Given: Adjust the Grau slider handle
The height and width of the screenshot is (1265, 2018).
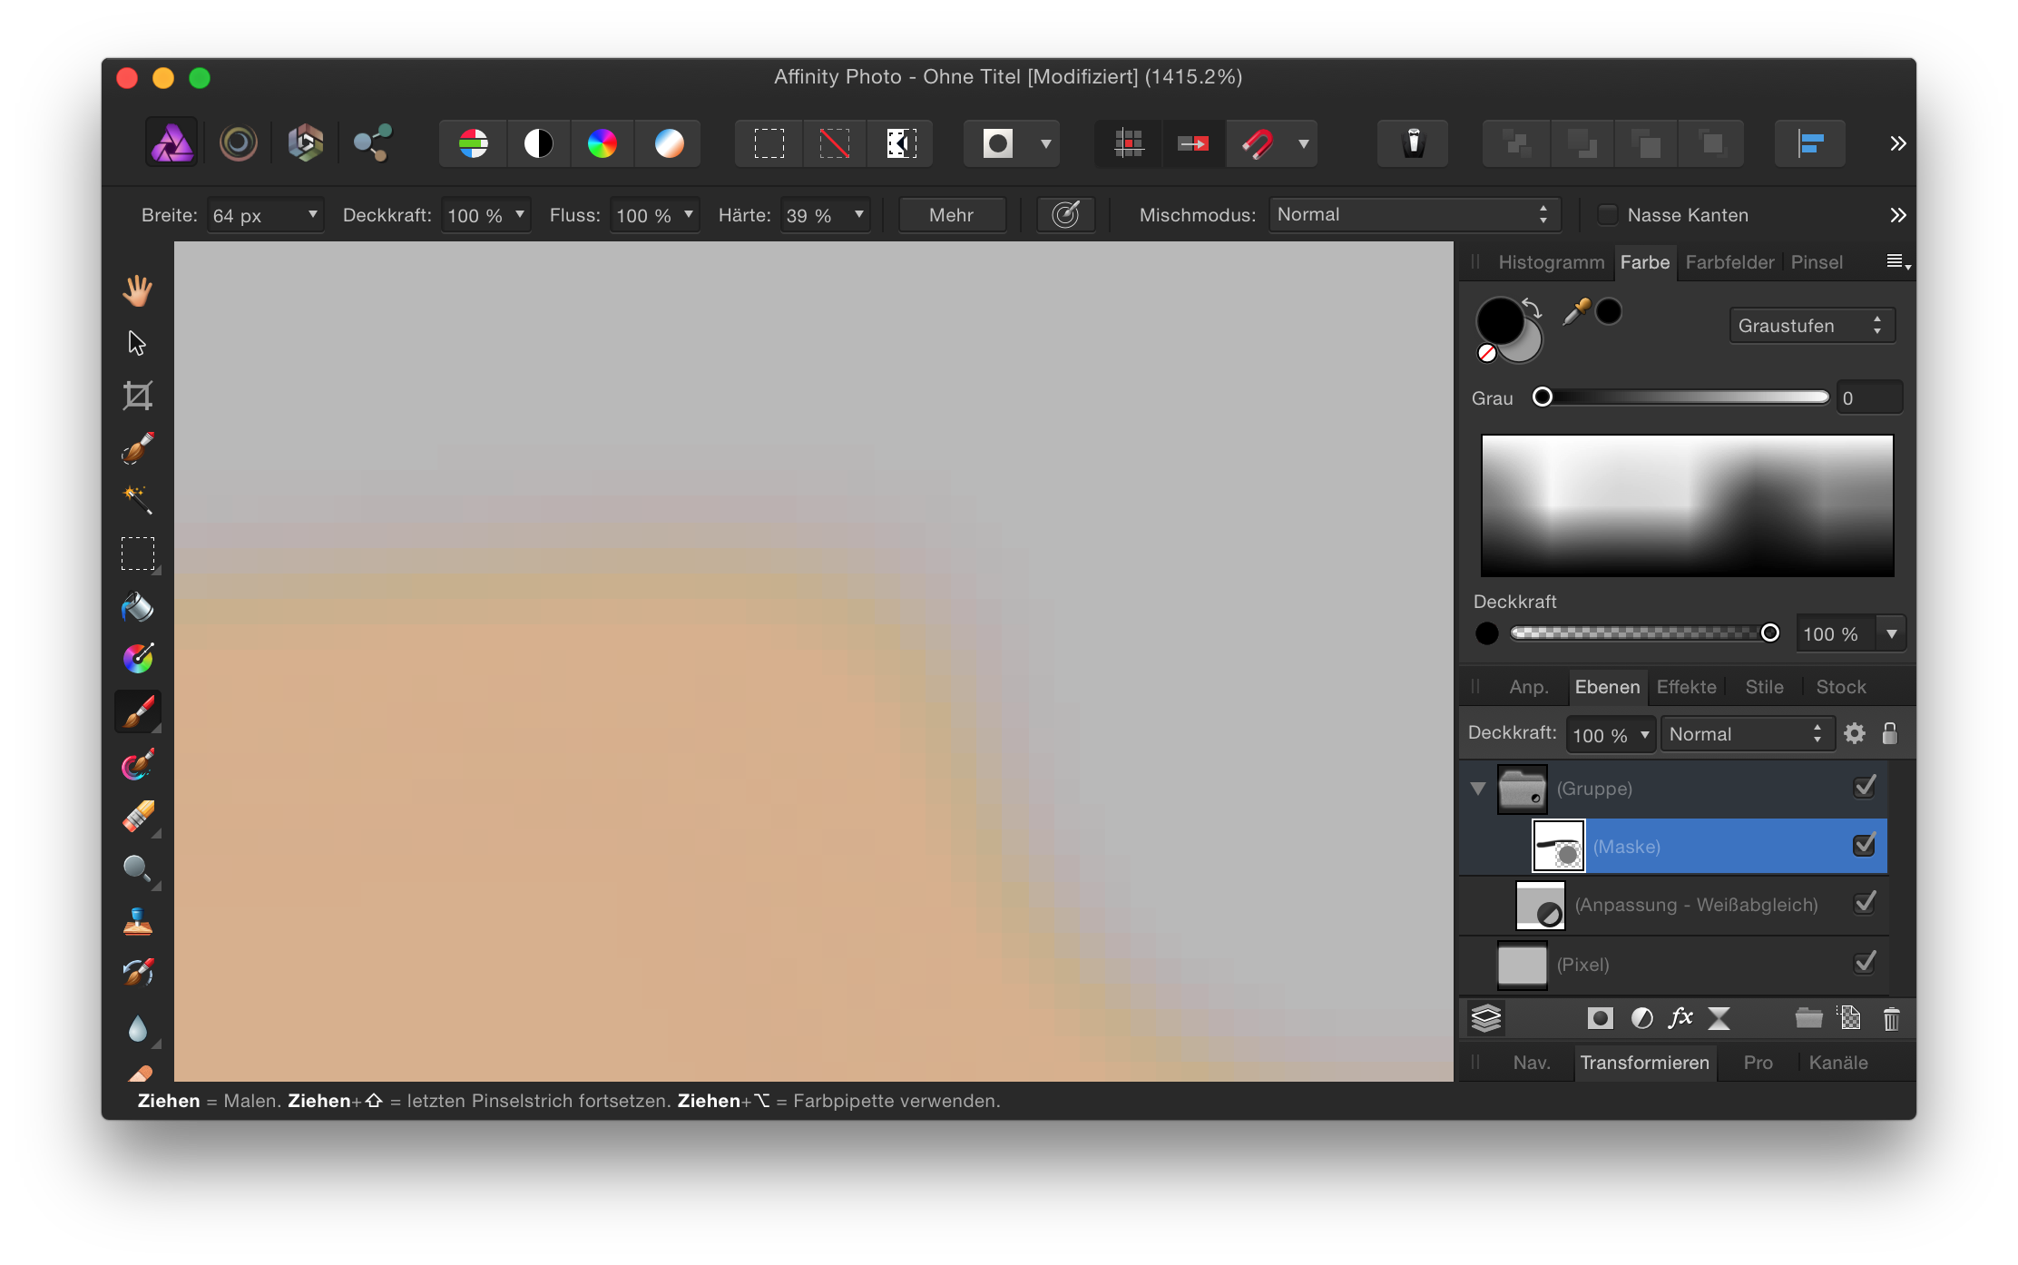Looking at the screenshot, I should (1543, 397).
